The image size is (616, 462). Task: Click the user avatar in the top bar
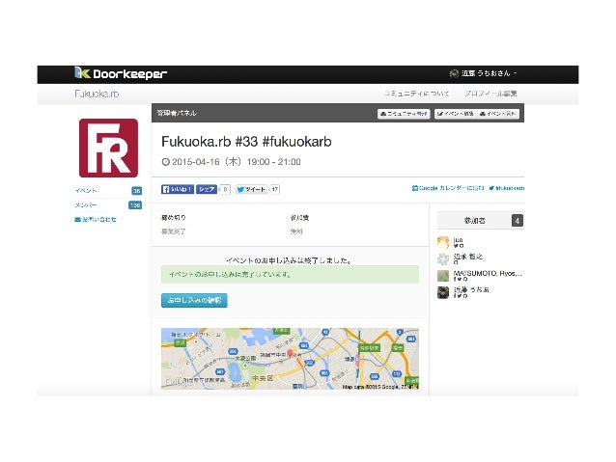pyautogui.click(x=454, y=73)
